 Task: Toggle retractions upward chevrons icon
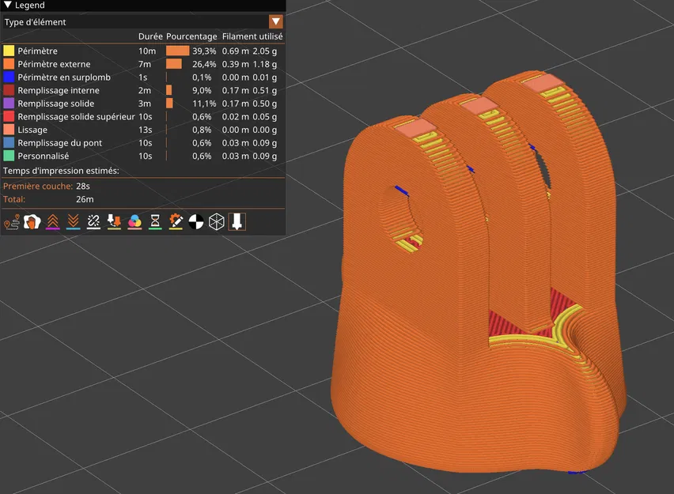52,221
